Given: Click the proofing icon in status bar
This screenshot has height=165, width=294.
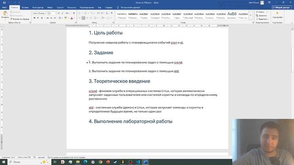Looking at the screenshot, I should click(x=34, y=157).
